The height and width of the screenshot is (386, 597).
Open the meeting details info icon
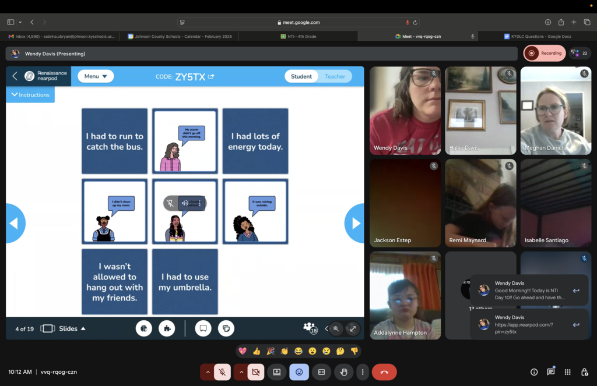(x=533, y=372)
